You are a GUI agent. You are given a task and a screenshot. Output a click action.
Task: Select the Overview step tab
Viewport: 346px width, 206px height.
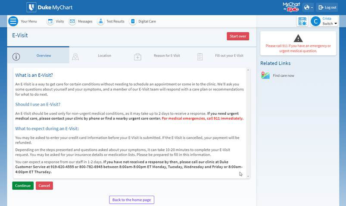pyautogui.click(x=38, y=56)
